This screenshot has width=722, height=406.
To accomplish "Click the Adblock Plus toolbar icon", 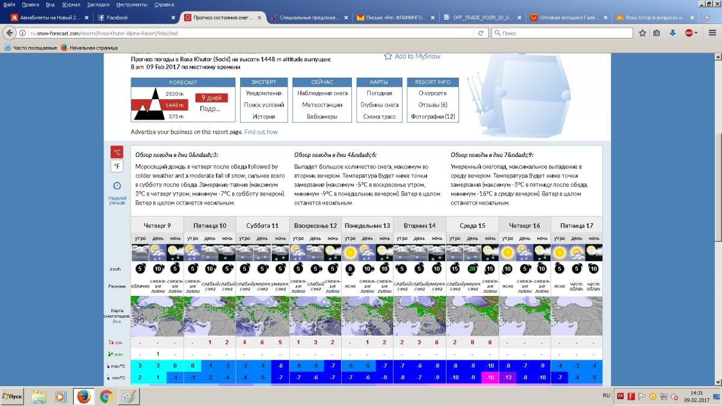I will 690,33.
